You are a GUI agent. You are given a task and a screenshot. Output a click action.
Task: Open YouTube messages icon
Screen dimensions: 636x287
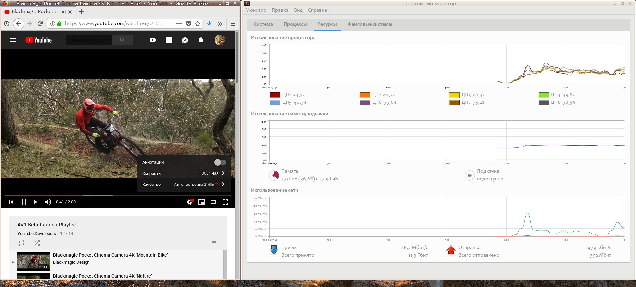tap(185, 40)
